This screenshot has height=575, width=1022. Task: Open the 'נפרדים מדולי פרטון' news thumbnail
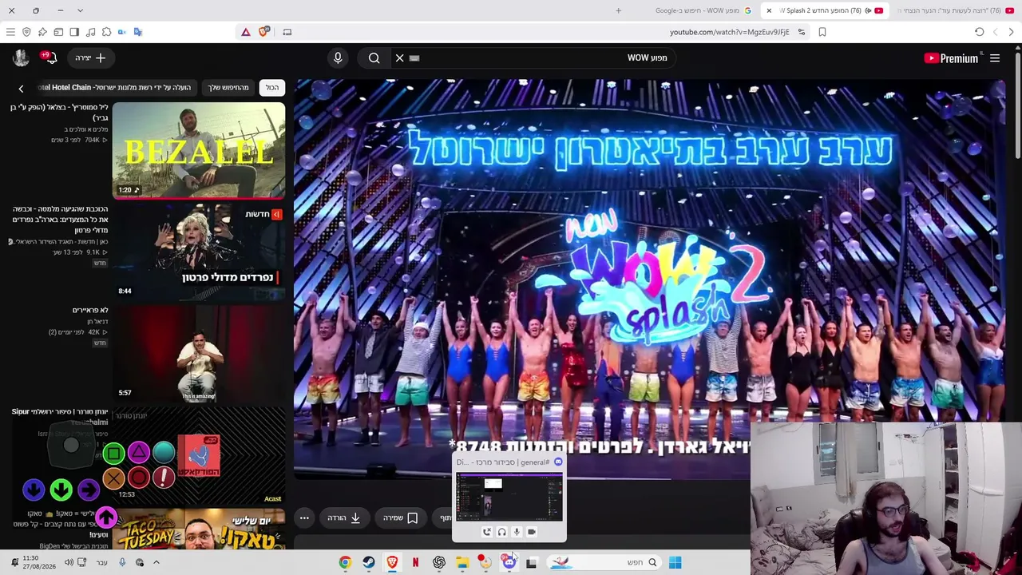click(199, 252)
